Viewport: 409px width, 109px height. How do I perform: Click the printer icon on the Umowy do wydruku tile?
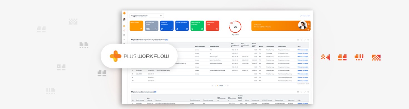click(x=187, y=29)
